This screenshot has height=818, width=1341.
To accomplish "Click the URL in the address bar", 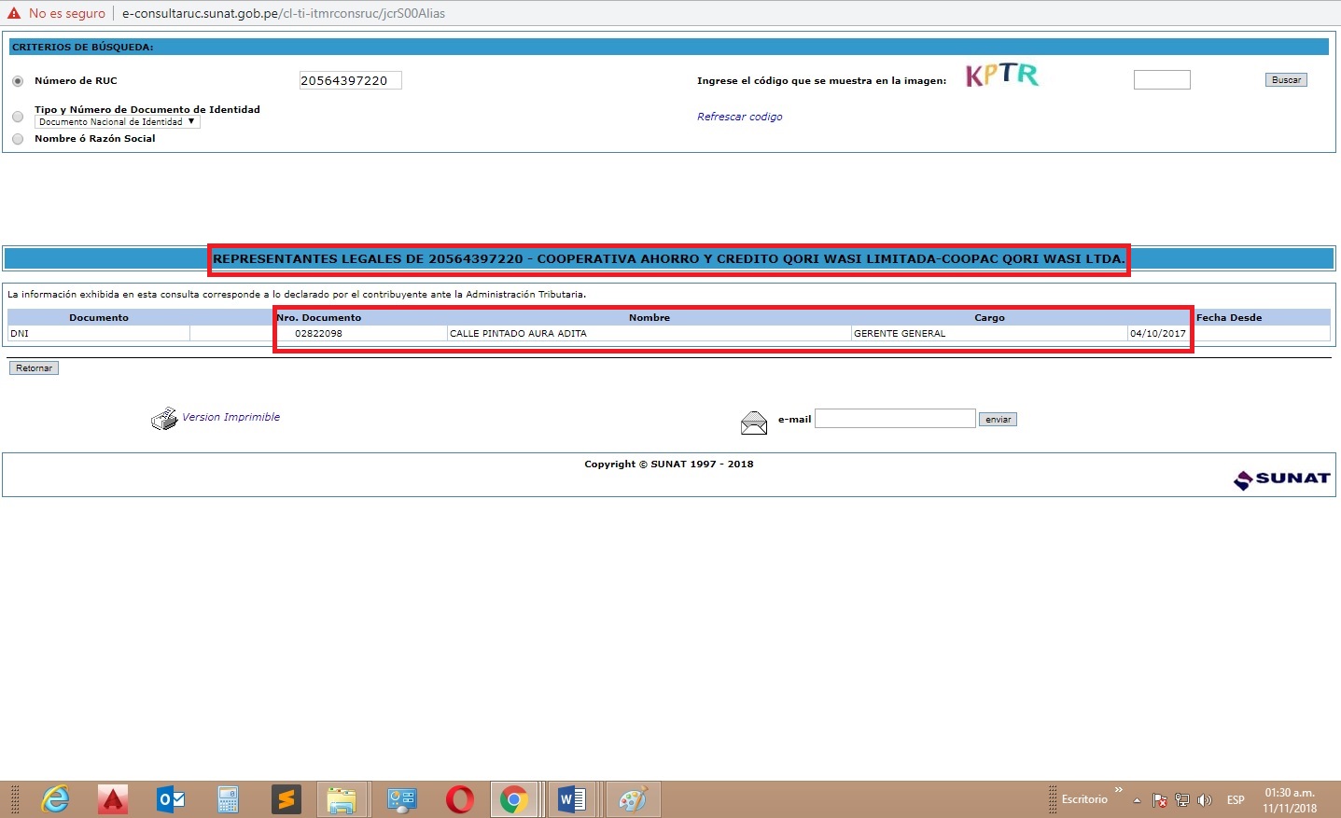I will point(284,13).
